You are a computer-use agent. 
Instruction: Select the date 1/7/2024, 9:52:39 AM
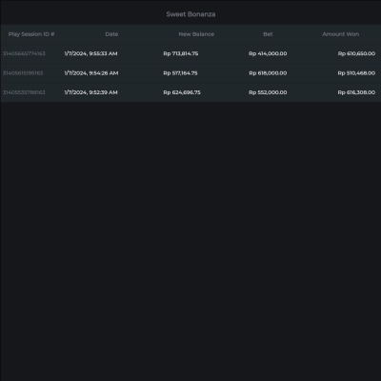[90, 92]
